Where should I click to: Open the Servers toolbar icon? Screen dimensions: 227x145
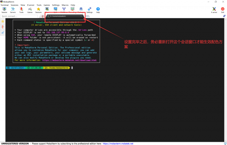pyautogui.click(x=13, y=10)
